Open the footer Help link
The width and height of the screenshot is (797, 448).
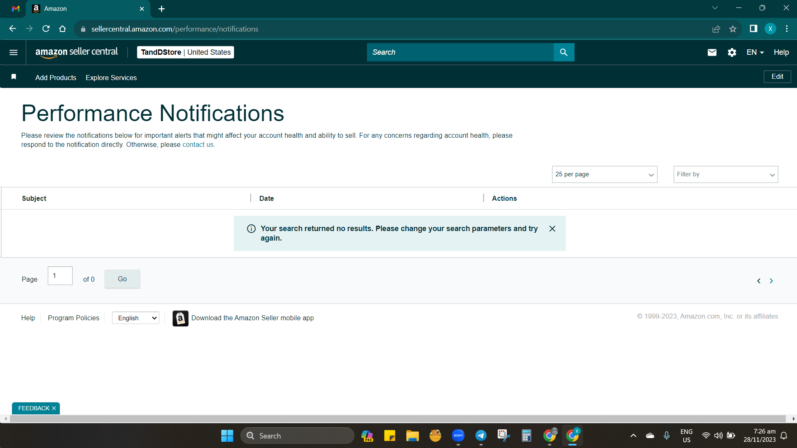point(28,318)
